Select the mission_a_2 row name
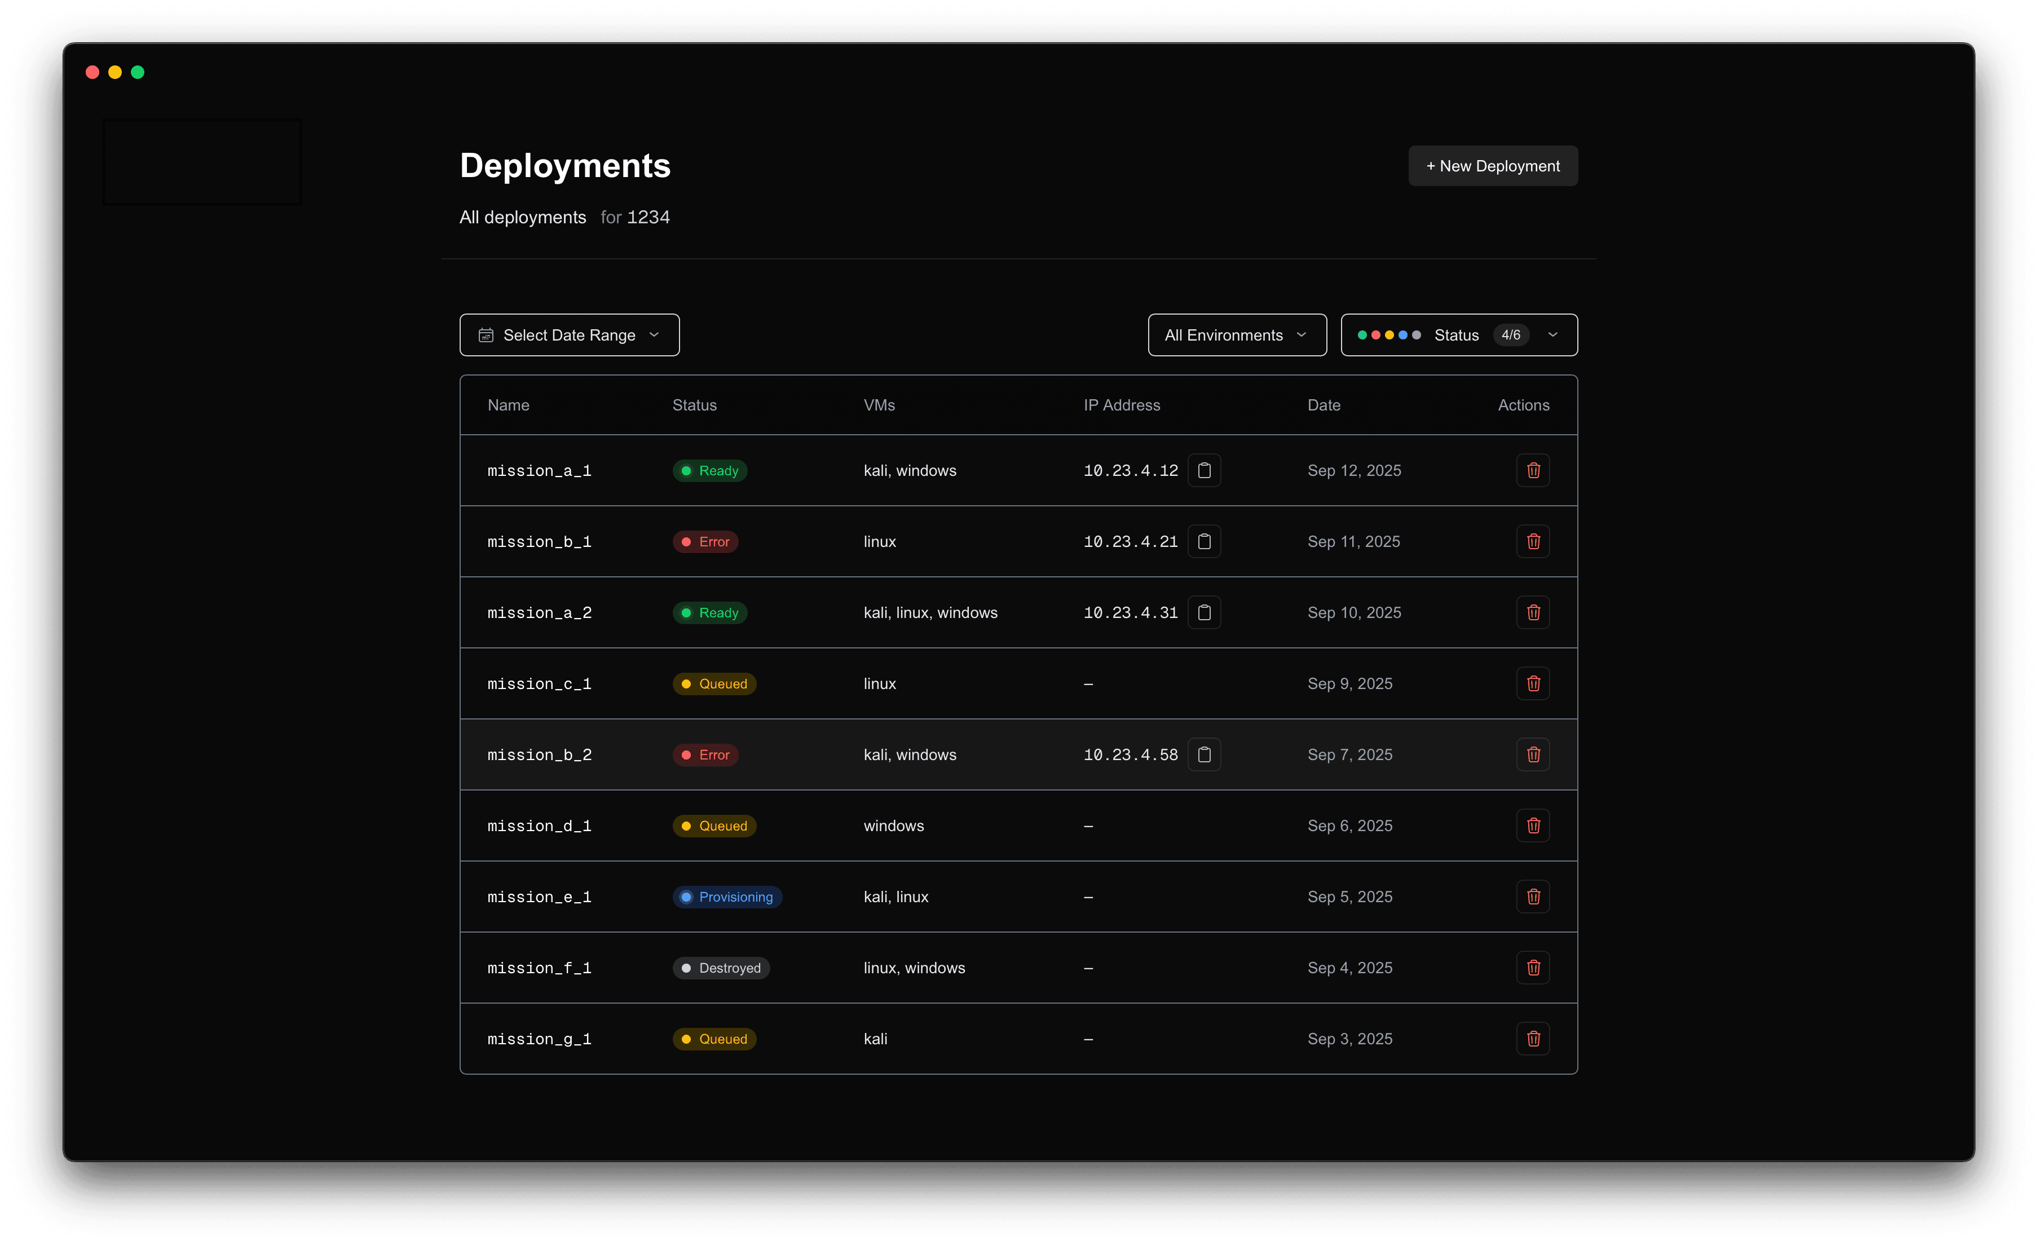This screenshot has height=1245, width=2038. click(x=539, y=613)
